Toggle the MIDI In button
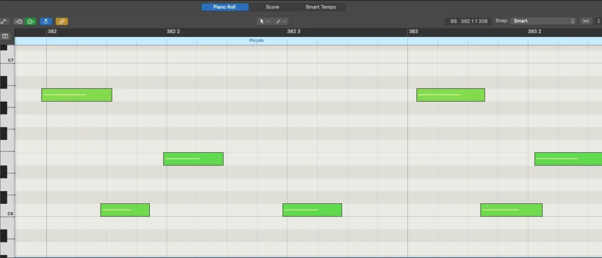 (19, 22)
